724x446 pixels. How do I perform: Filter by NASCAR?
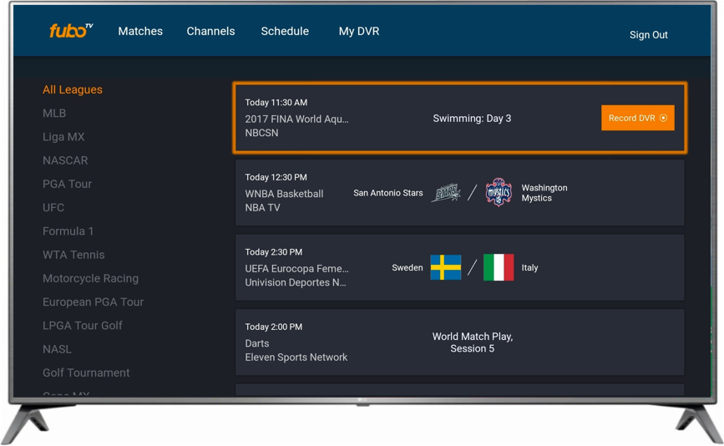tap(65, 160)
